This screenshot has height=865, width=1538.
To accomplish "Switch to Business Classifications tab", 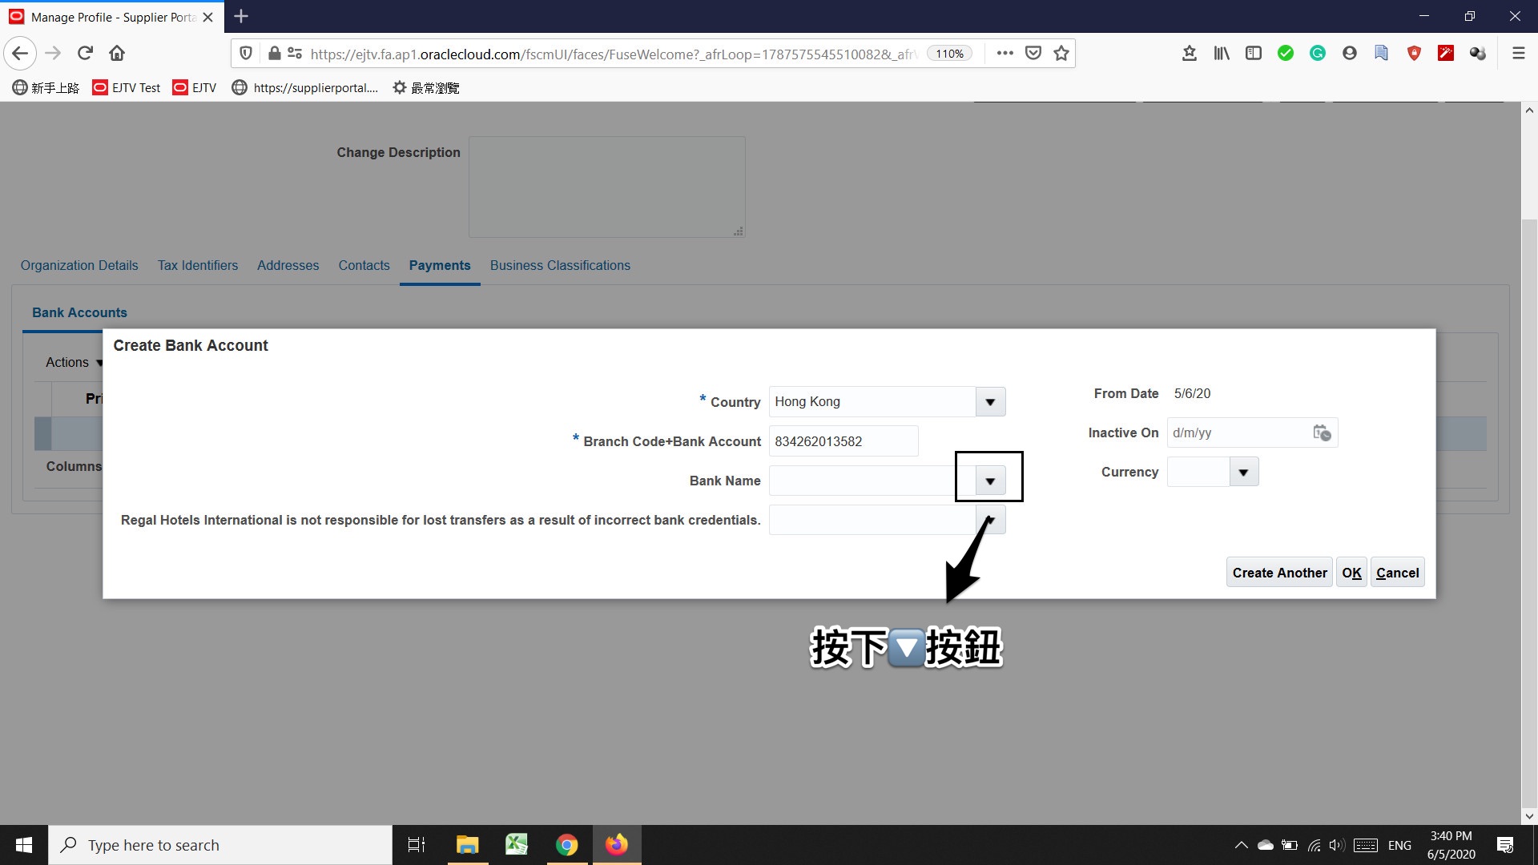I will click(560, 266).
